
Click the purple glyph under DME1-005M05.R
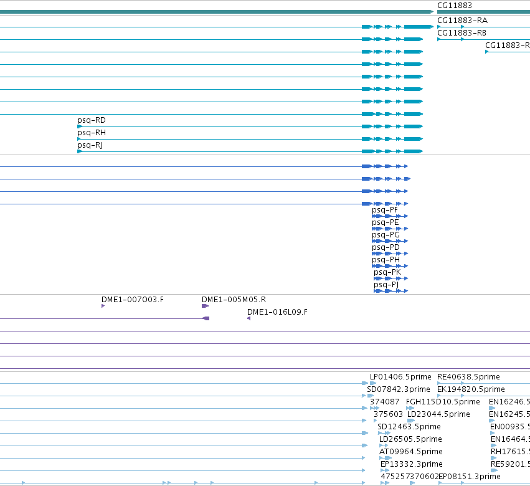205,306
